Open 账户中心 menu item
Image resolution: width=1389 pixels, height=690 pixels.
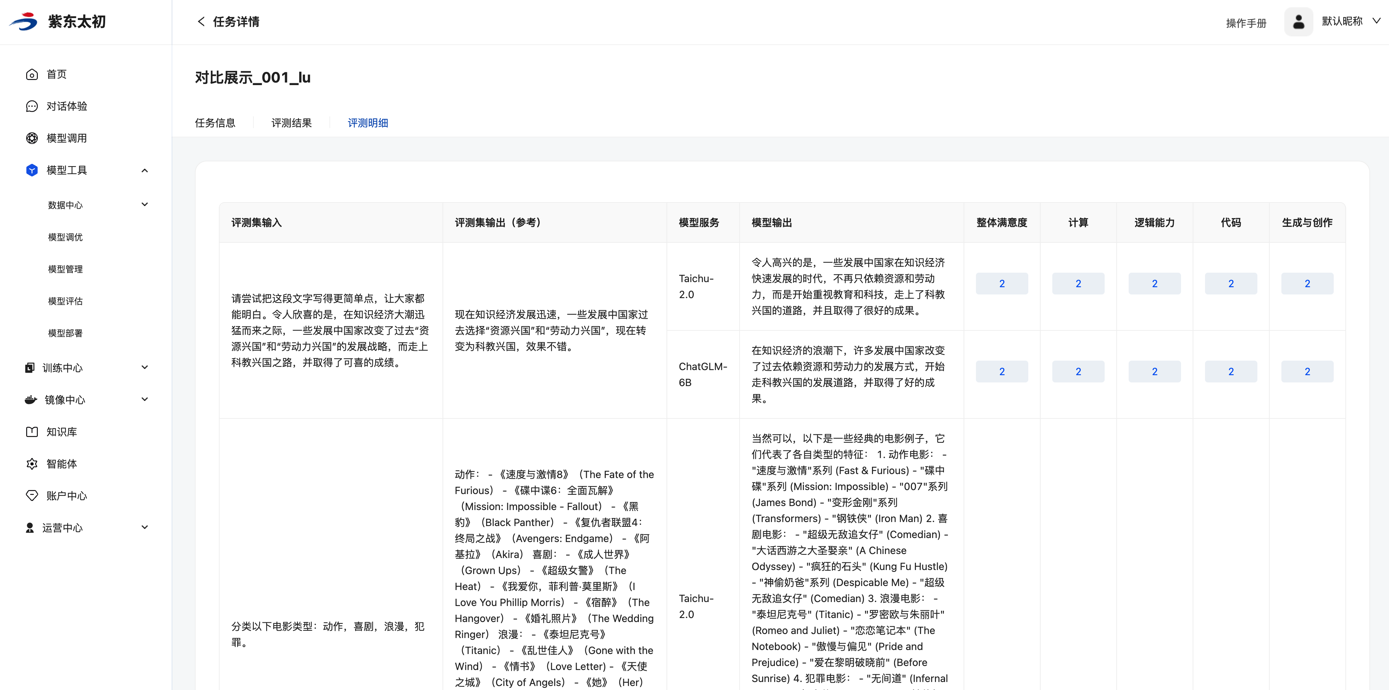point(67,496)
